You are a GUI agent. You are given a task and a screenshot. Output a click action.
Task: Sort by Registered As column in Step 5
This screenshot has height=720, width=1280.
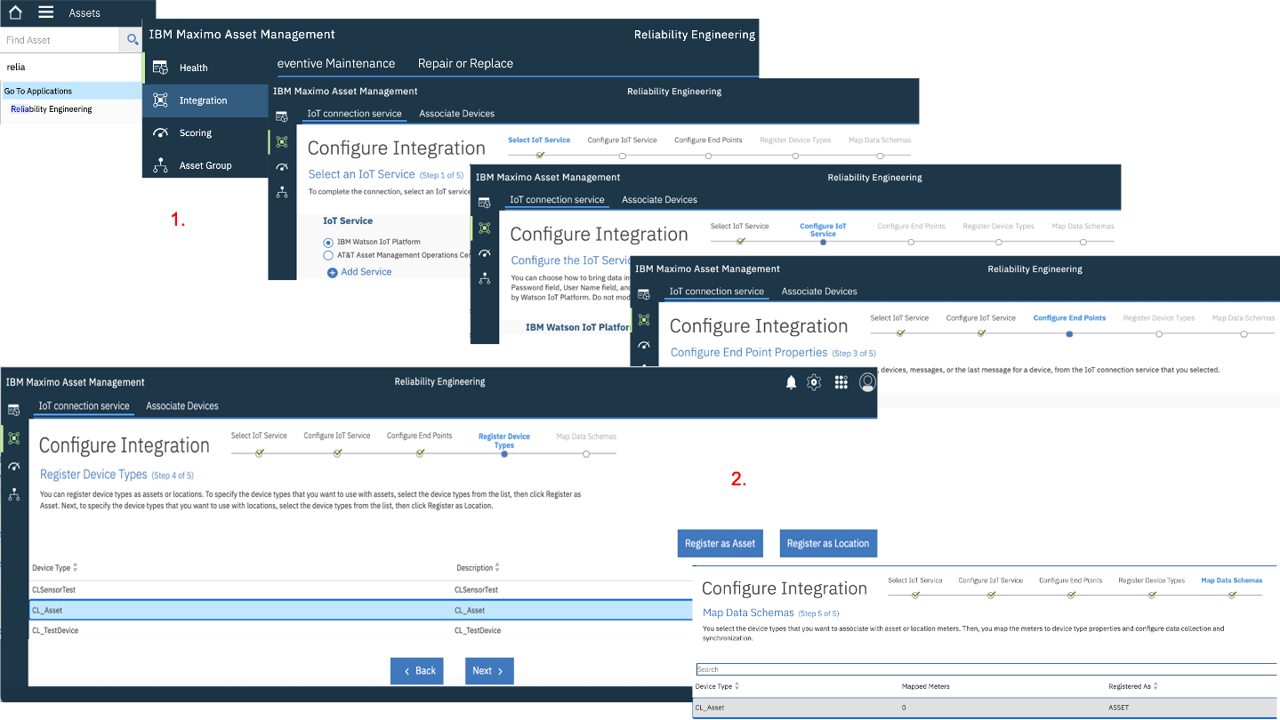[x=1133, y=686]
